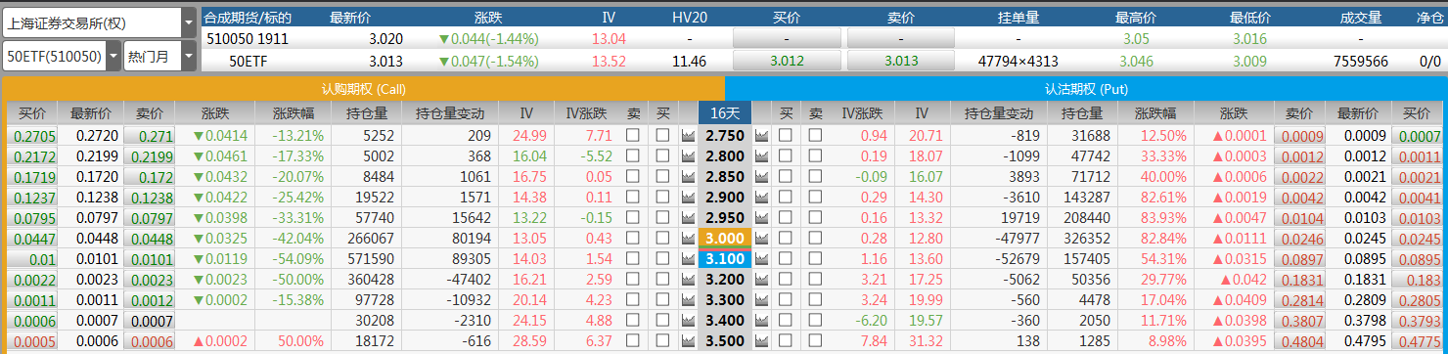Click 50ETF bid price button 3.012

[787, 61]
